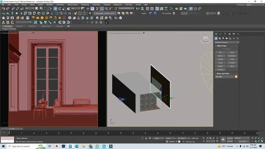The image size is (265, 149).
Task: Toggle the Percent Snap button
Action: [106, 9]
